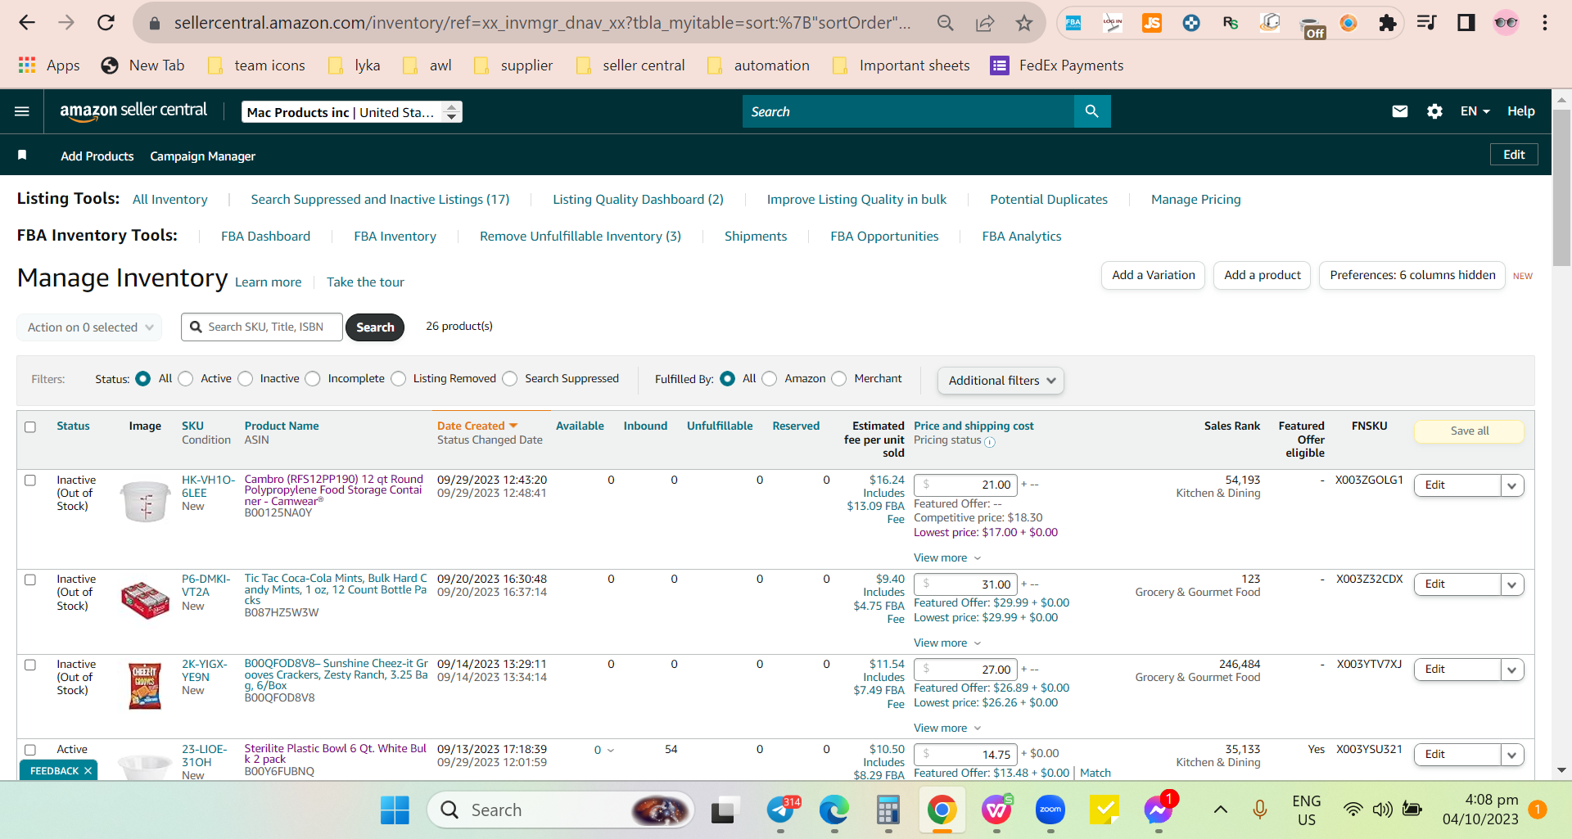Open Chrome's three-dot menu
This screenshot has width=1572, height=839.
(x=1545, y=23)
